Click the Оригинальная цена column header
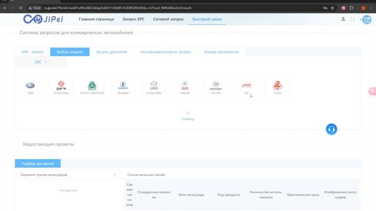Image resolution: width=376 pixels, height=211 pixels. pyautogui.click(x=303, y=195)
